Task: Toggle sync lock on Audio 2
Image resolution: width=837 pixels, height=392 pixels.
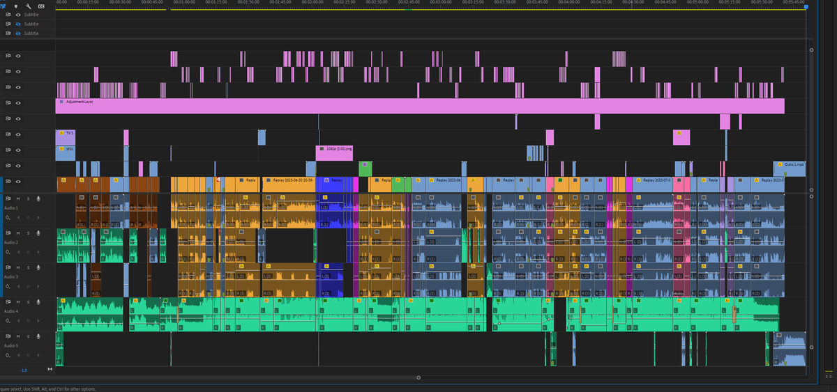Action: click(x=8, y=233)
